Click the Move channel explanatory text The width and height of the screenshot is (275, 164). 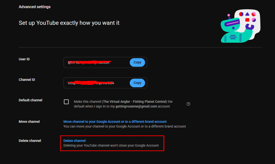(x=125, y=126)
